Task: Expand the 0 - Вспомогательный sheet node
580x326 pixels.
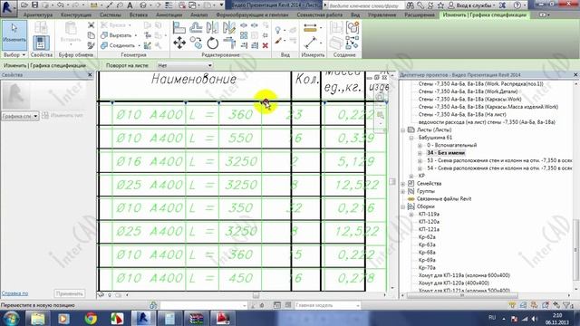Action: pyautogui.click(x=420, y=145)
